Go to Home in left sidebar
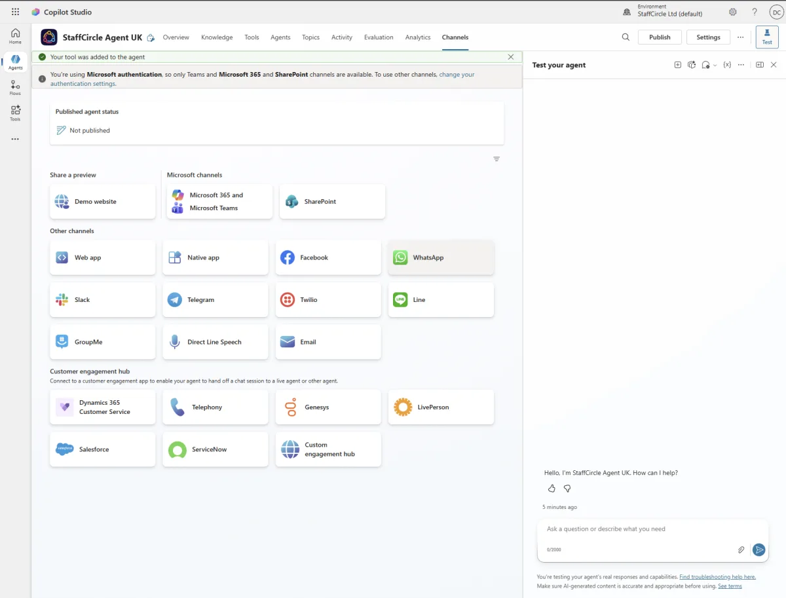This screenshot has width=786, height=598. (x=15, y=37)
